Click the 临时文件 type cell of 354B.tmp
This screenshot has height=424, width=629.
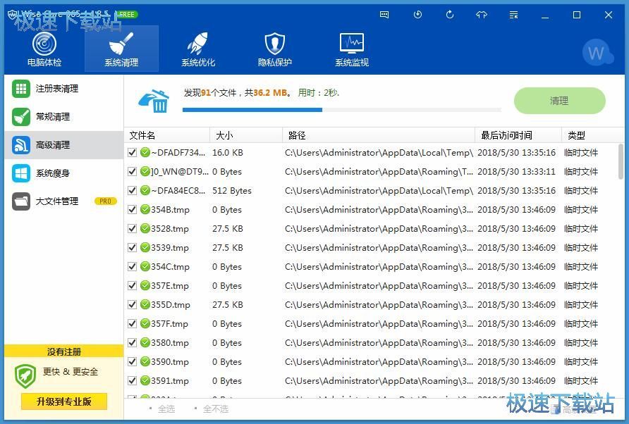click(x=581, y=210)
